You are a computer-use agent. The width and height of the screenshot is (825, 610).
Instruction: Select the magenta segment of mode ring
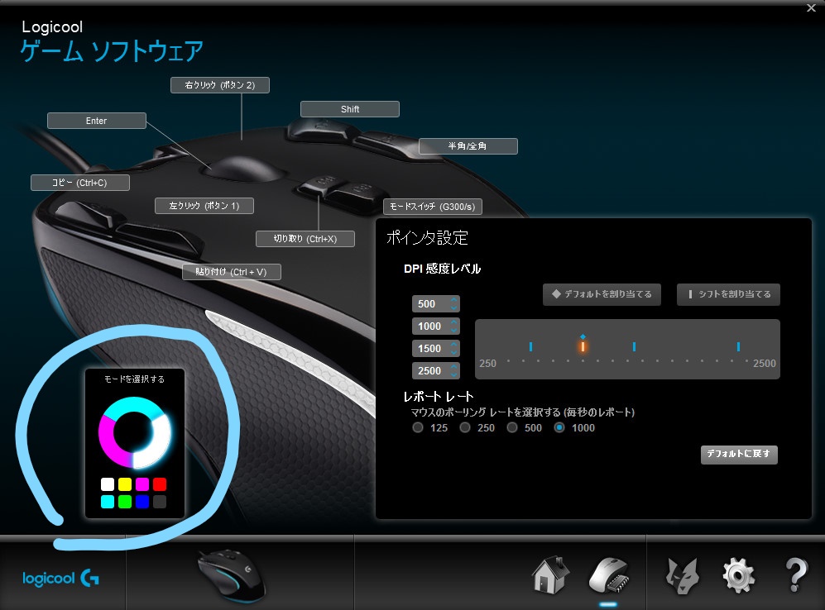coord(109,443)
